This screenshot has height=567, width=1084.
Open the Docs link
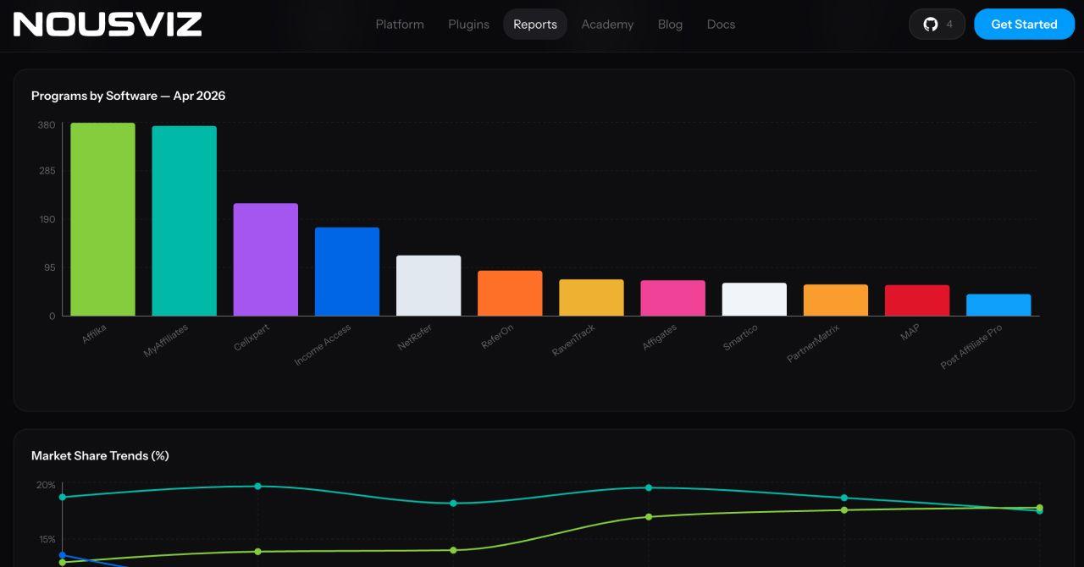click(x=721, y=24)
